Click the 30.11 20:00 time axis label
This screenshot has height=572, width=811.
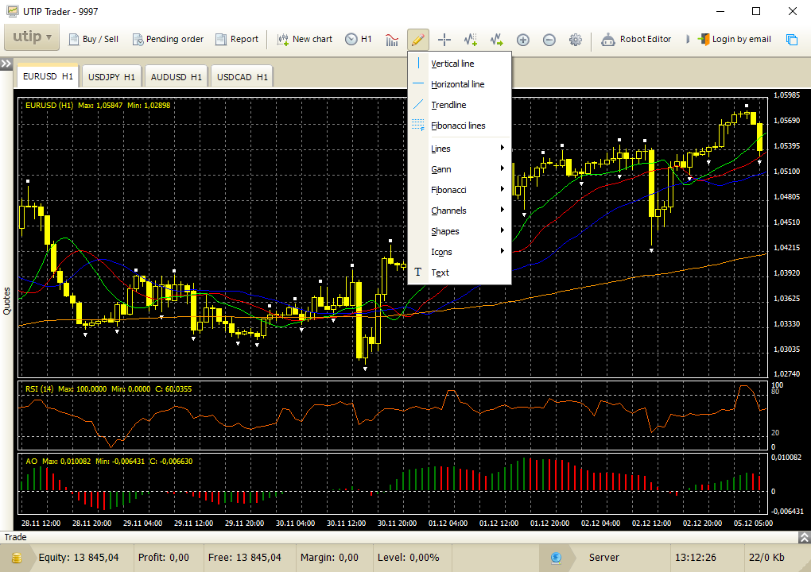(x=398, y=524)
